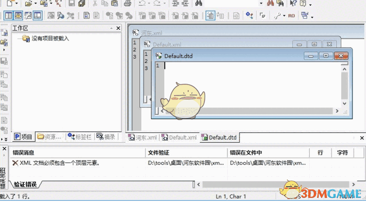Click the Open project folder toolbar icon

coord(44,3)
